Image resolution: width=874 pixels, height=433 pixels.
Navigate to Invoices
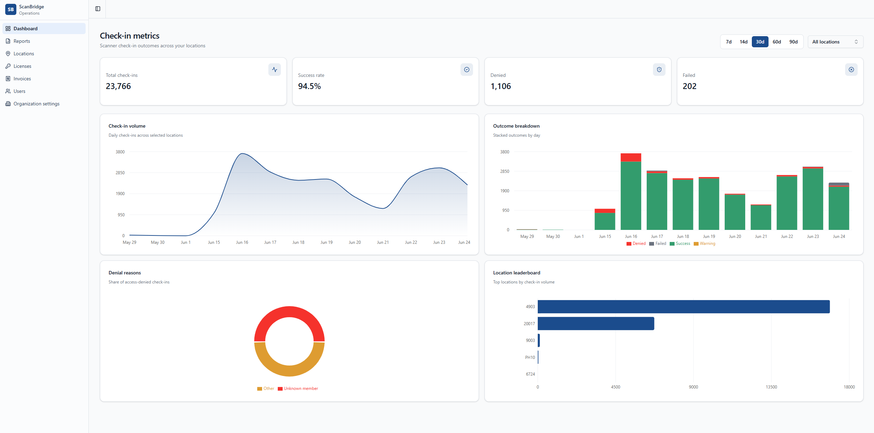point(44,79)
